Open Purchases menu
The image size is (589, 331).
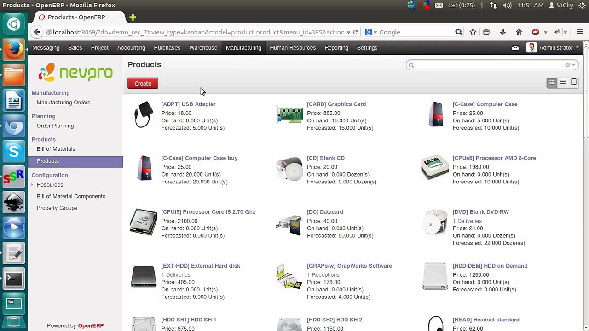point(167,48)
